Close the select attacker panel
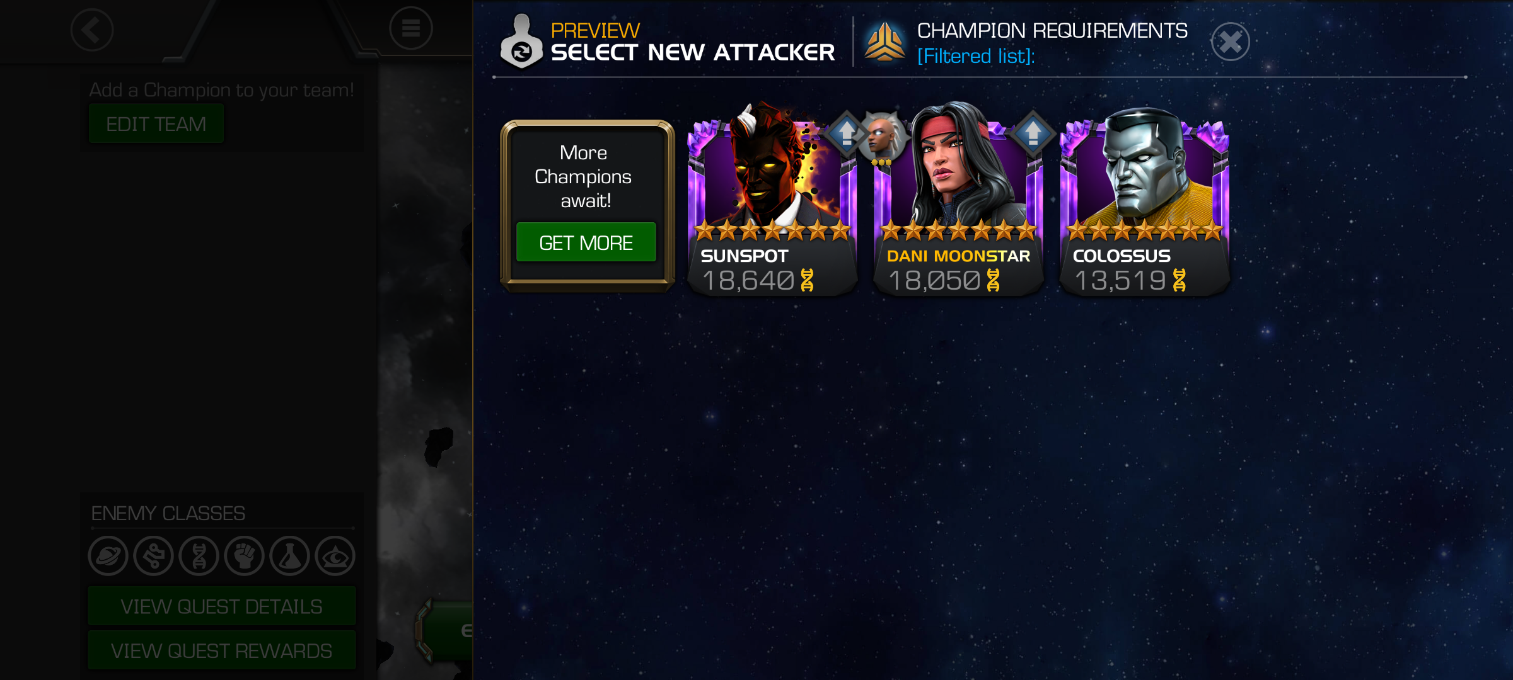The image size is (1513, 680). (1230, 42)
